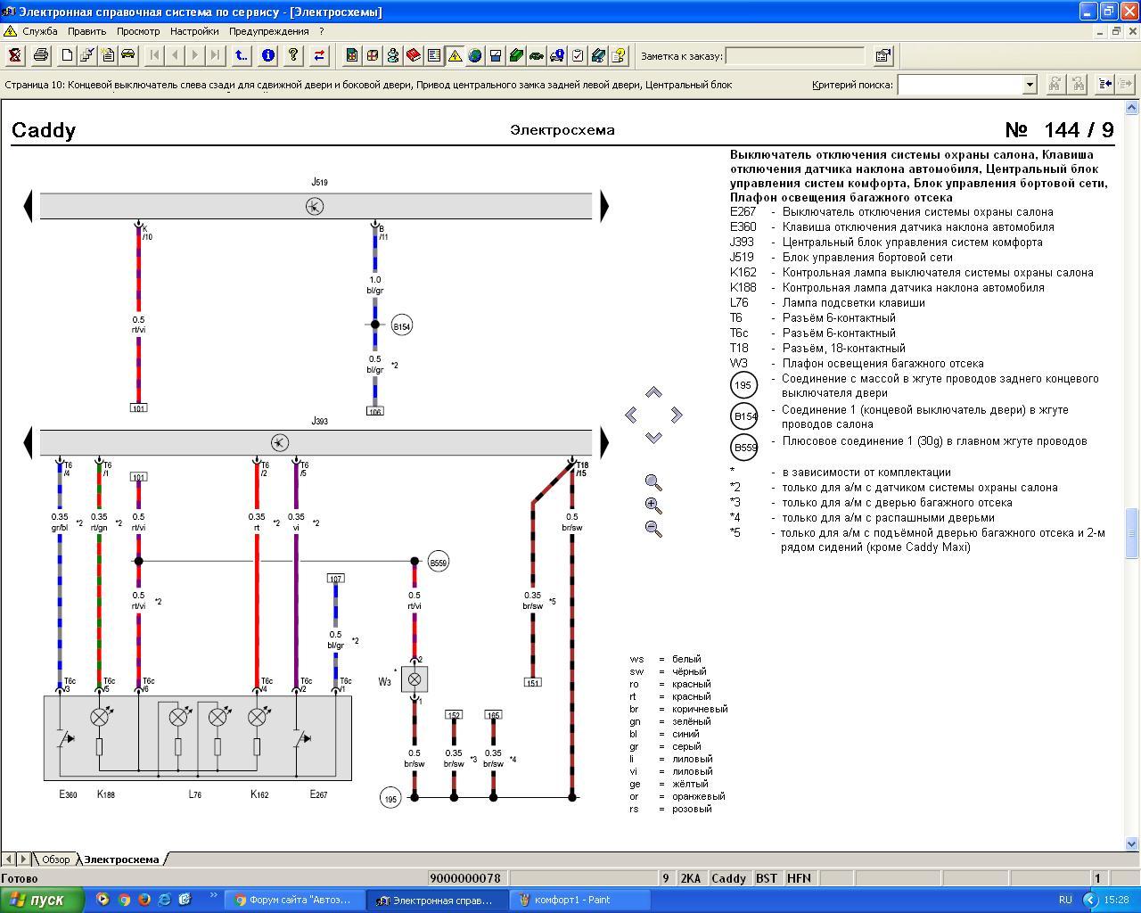Viewport: 1141px width, 913px height.
Task: Click the yellow warning triangle toolbar icon
Action: pos(455,55)
